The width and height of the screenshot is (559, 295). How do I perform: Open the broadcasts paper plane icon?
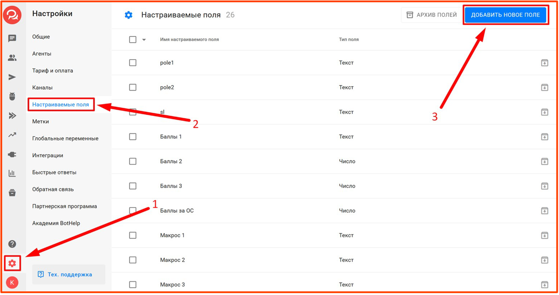(12, 77)
